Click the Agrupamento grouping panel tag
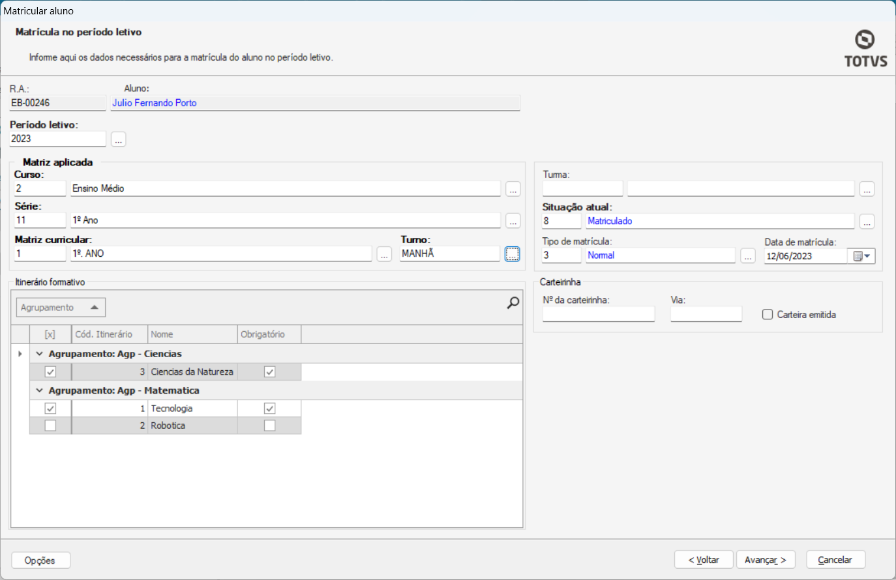896x580 pixels. [x=59, y=308]
